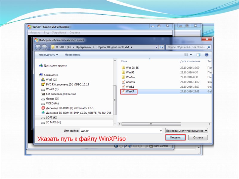The height and width of the screenshot is (179, 239).
Task: Open DVD RW дисковод (D:) VIDEO_10_13
Action: 65,84
